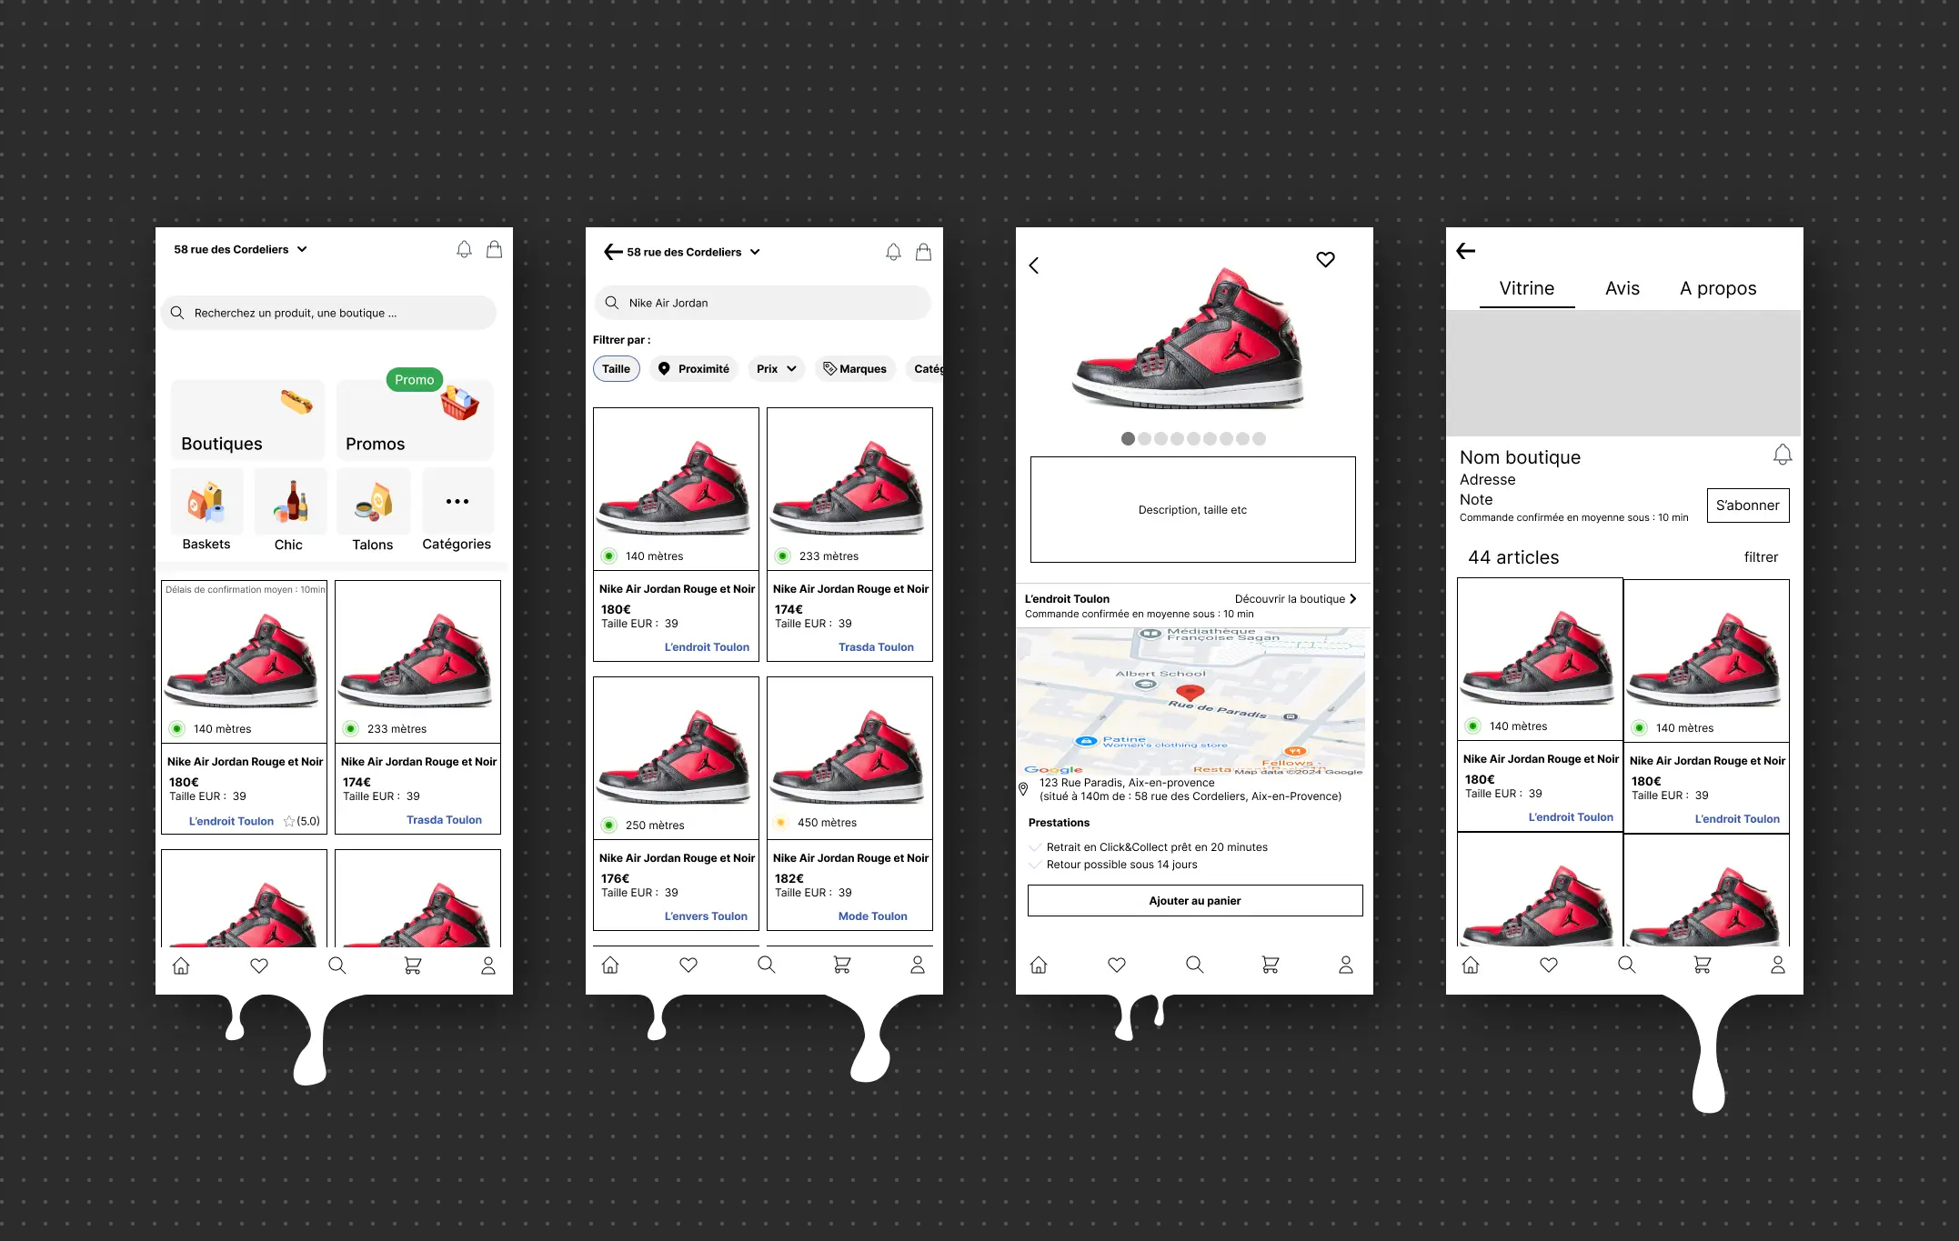Screen dimensions: 1959x1241
Task: Click S'abonner button
Action: 1747,505
